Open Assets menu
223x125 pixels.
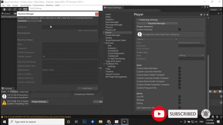tap(15, 6)
